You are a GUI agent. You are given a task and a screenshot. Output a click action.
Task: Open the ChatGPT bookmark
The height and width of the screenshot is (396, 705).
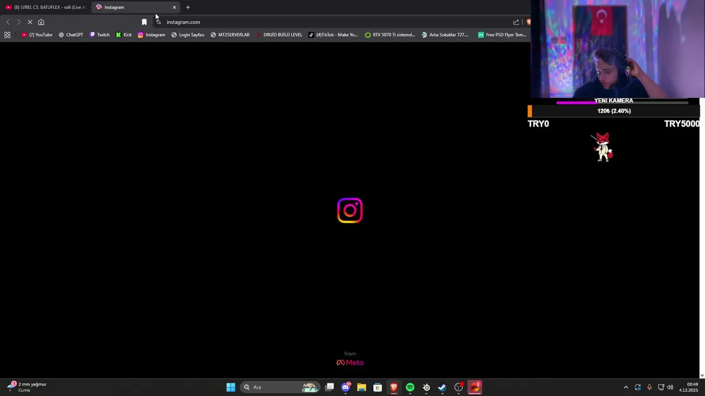point(70,35)
